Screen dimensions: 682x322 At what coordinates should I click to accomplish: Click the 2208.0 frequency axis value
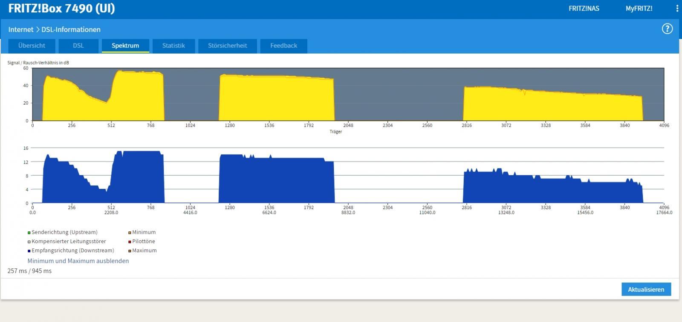111,212
